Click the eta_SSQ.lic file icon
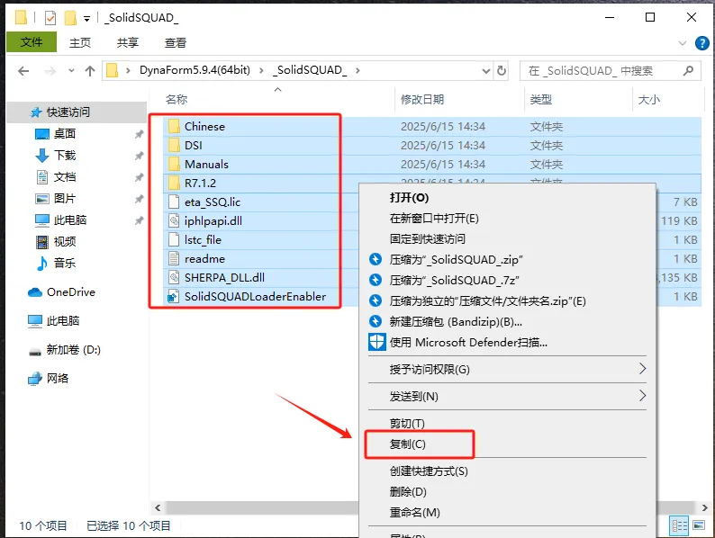715x538 pixels. [174, 202]
